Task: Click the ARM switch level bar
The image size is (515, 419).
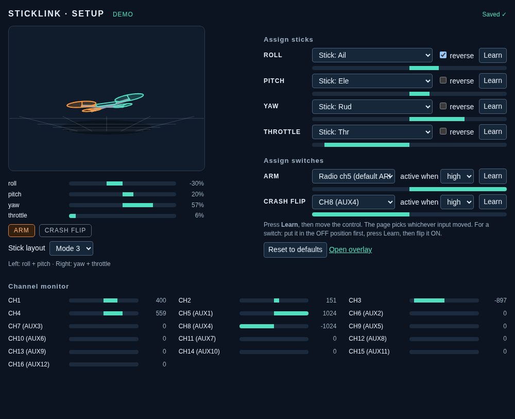Action: pyautogui.click(x=409, y=189)
